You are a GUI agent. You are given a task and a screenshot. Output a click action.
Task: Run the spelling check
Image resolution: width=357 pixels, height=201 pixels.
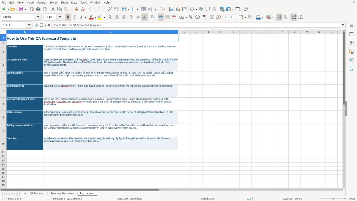(x=116, y=9)
